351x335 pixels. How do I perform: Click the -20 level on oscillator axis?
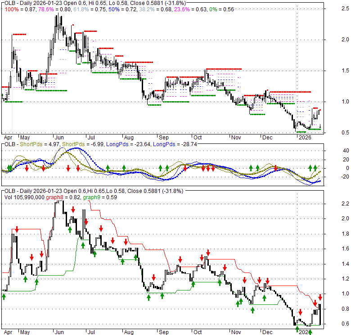click(345, 177)
